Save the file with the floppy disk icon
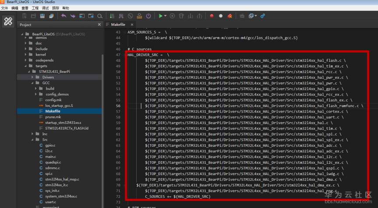Image resolution: width=378 pixels, height=208 pixels. point(42,16)
